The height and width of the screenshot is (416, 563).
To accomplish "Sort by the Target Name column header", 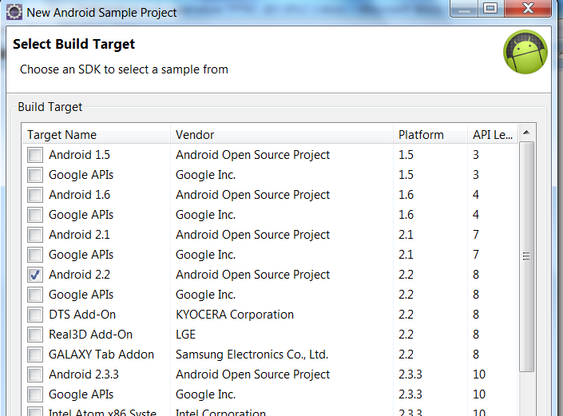I will [96, 135].
